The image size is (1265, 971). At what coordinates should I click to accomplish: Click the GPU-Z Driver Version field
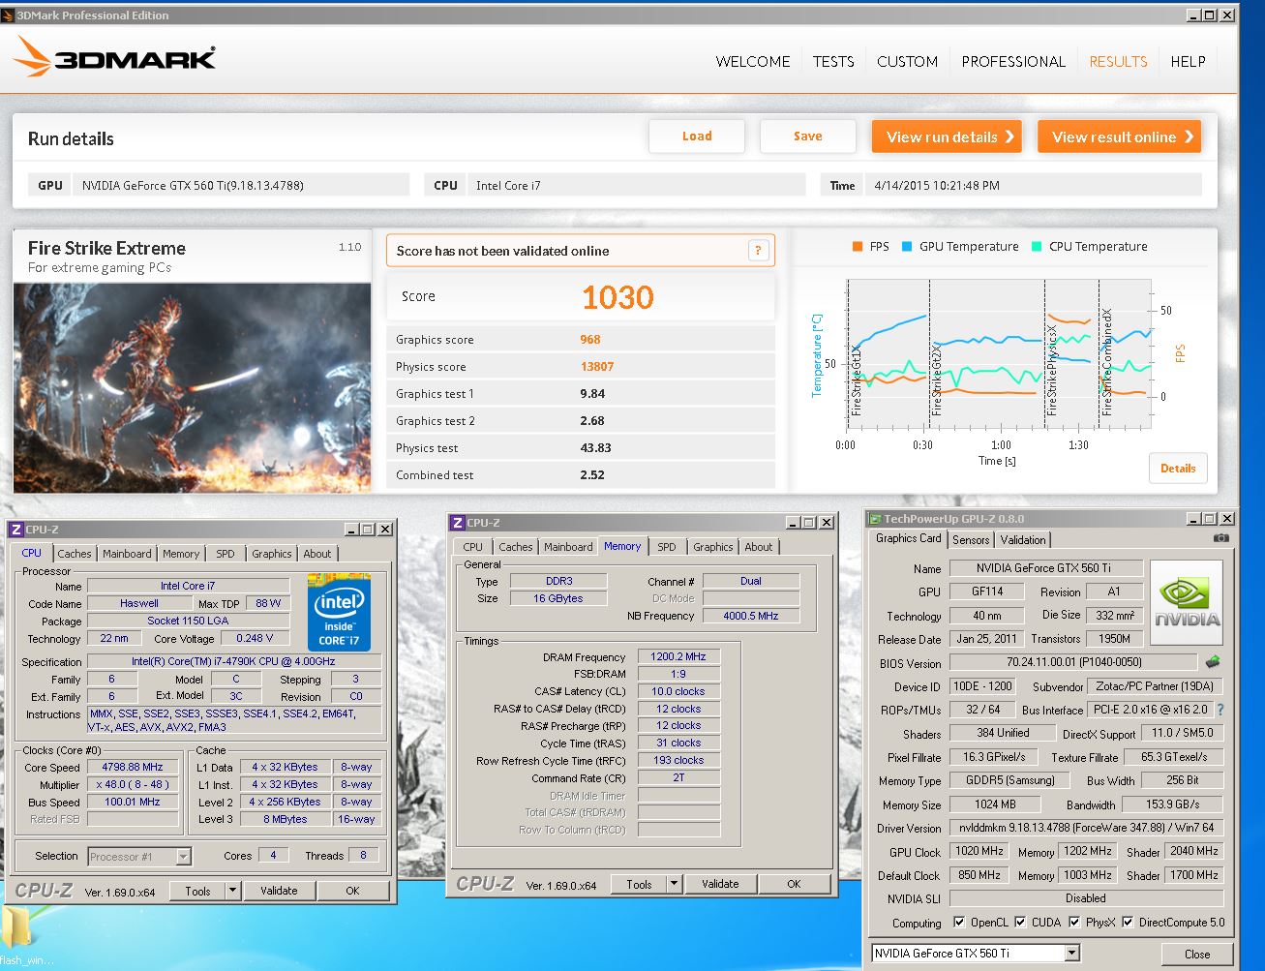[x=1086, y=828]
